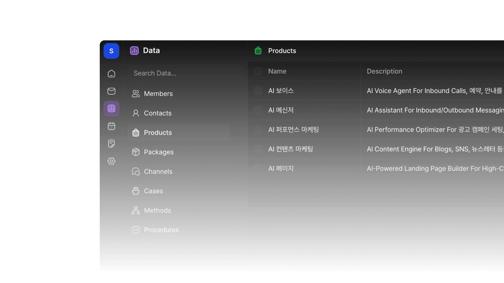Check the AI 퍼포먼스 마케팅 row checkbox
504x283 pixels.
pyautogui.click(x=258, y=129)
